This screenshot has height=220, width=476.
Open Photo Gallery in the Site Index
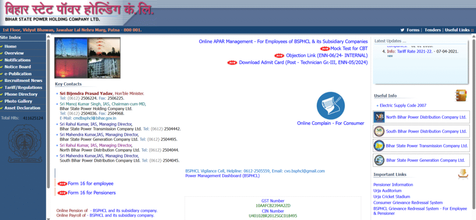[18, 101]
